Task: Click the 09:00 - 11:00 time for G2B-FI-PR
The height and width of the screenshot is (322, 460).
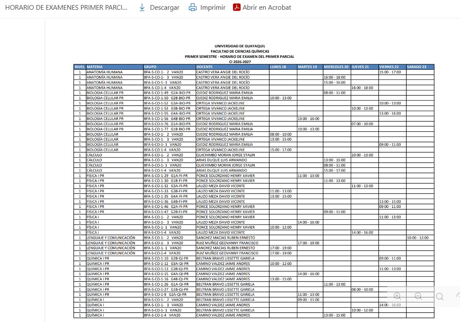Action: point(335,212)
